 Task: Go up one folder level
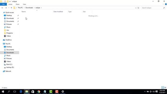[11, 8]
